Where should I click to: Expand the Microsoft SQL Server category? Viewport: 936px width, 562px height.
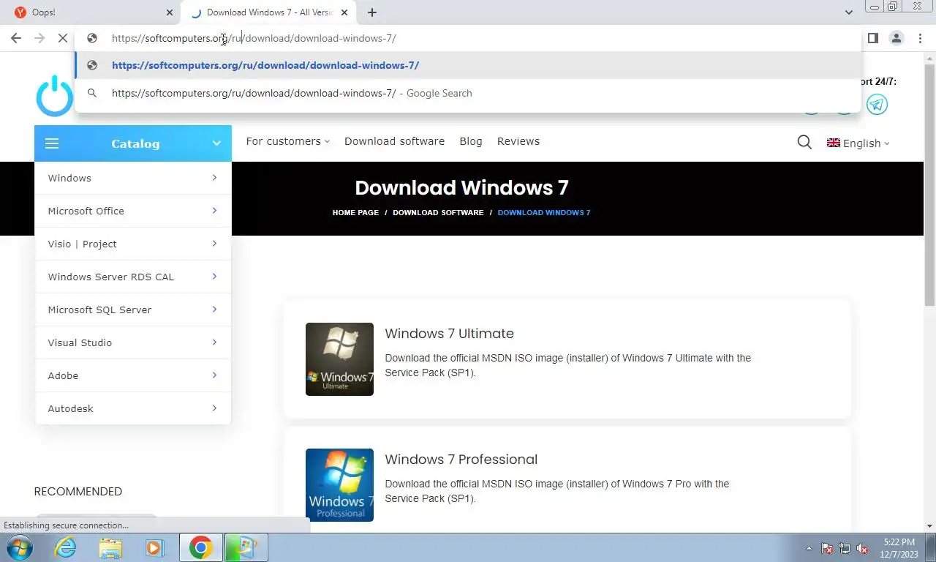click(133, 310)
